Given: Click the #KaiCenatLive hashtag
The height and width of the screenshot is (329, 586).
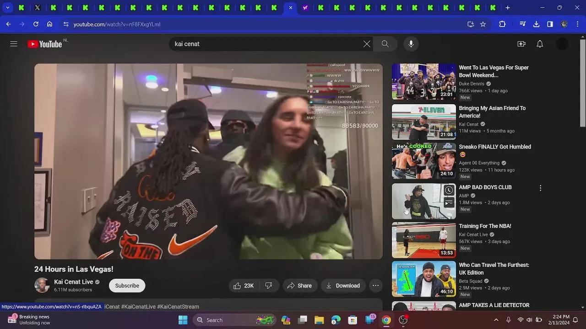Looking at the screenshot, I should pos(138,307).
